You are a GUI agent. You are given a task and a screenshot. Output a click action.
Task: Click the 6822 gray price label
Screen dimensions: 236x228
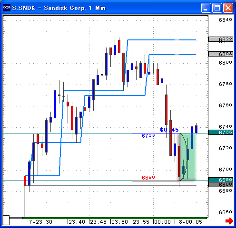coord(221,39)
